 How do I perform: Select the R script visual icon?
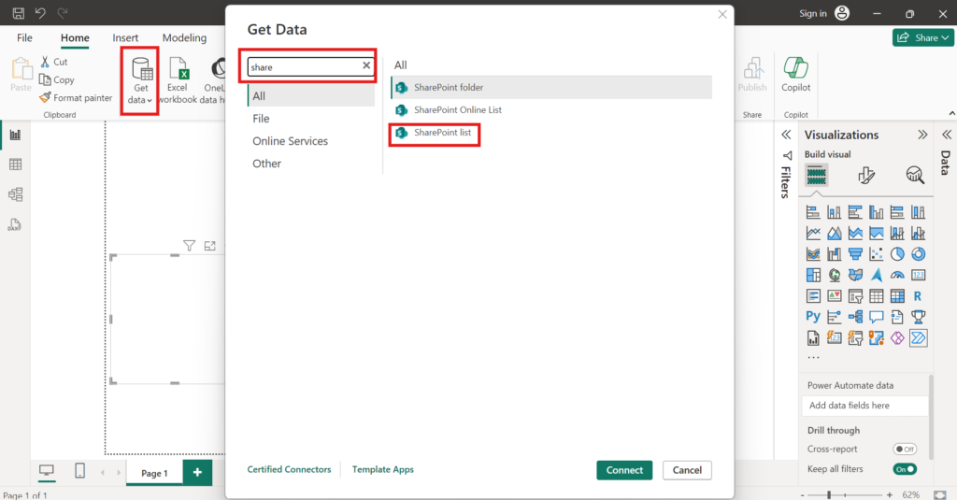[918, 296]
